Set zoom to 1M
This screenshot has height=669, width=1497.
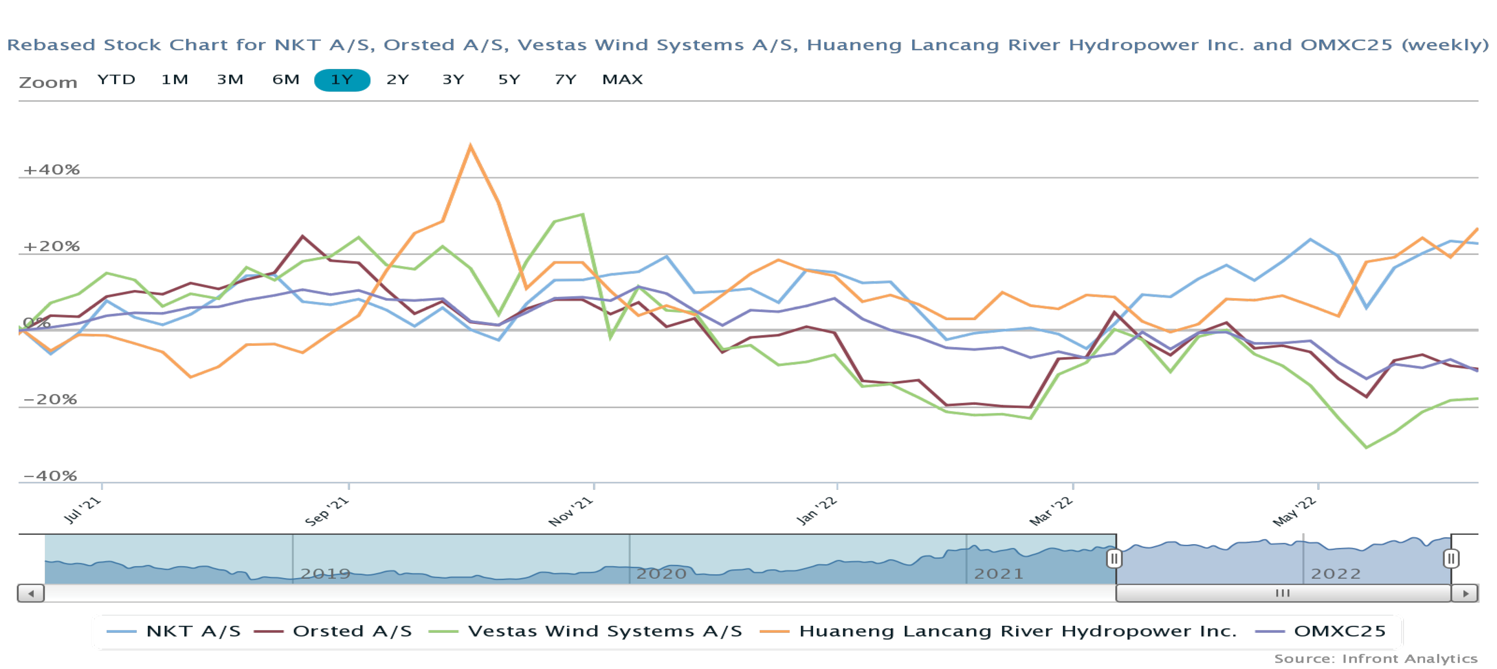(x=174, y=80)
